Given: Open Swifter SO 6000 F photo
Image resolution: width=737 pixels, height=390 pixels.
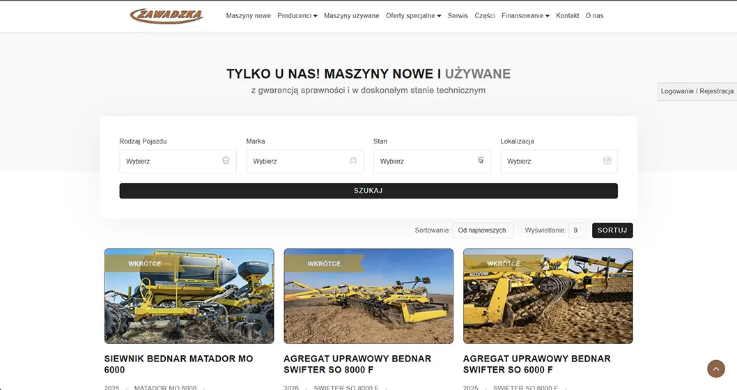Looking at the screenshot, I should pos(548,296).
